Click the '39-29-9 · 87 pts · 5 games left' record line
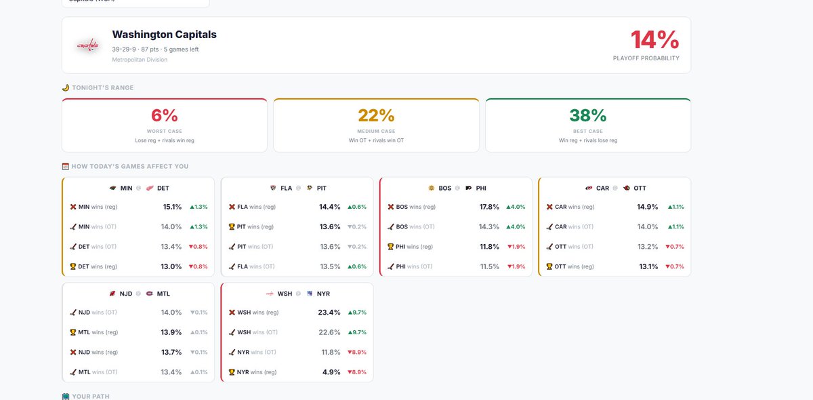This screenshot has height=400, width=813. click(x=155, y=49)
